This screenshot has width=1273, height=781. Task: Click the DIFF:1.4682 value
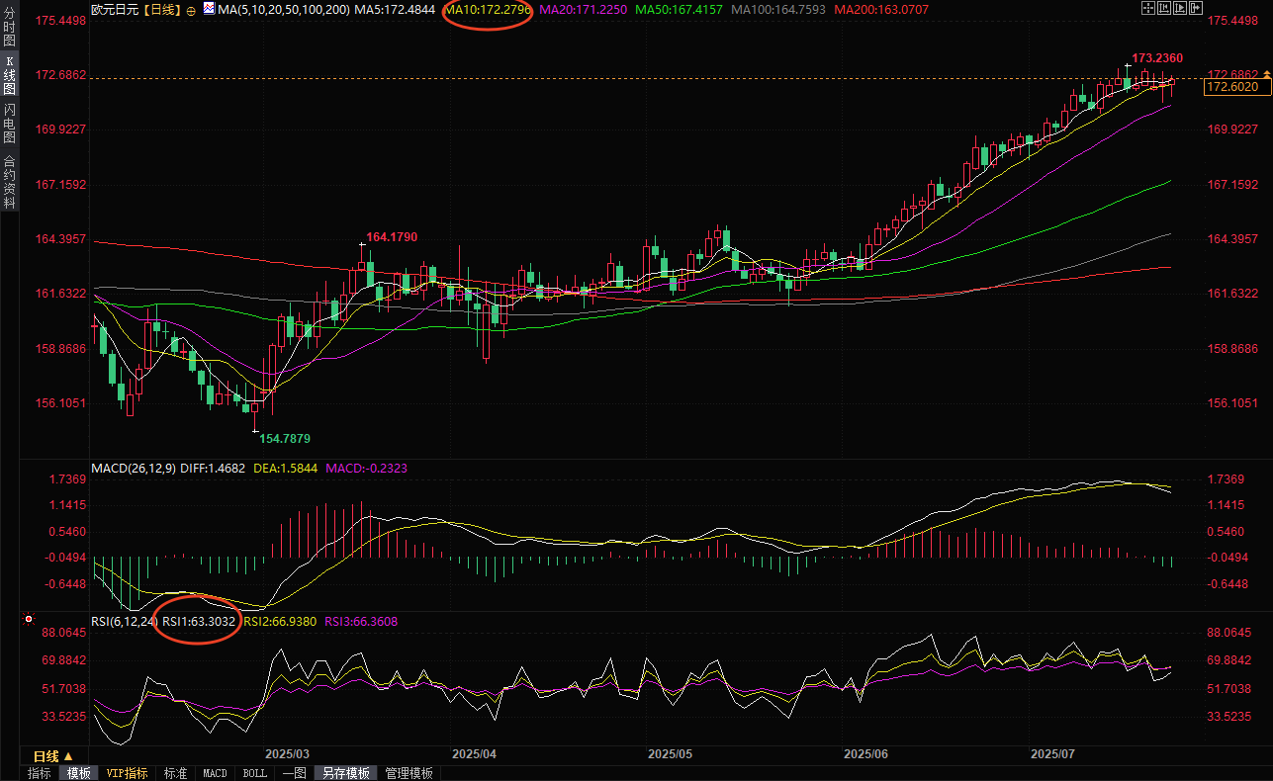tap(214, 468)
